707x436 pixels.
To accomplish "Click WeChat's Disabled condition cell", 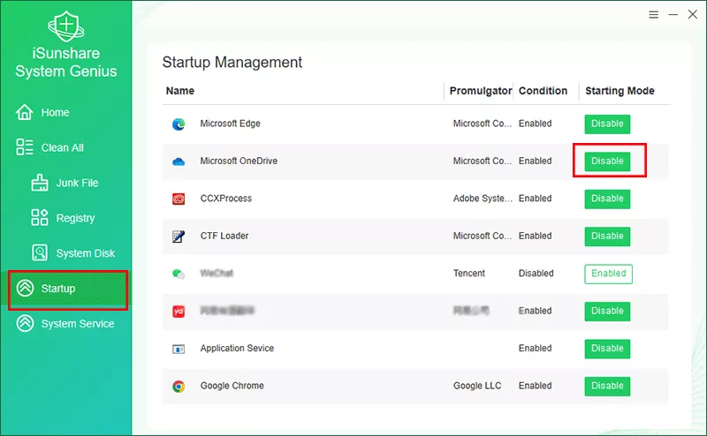I will tap(536, 273).
